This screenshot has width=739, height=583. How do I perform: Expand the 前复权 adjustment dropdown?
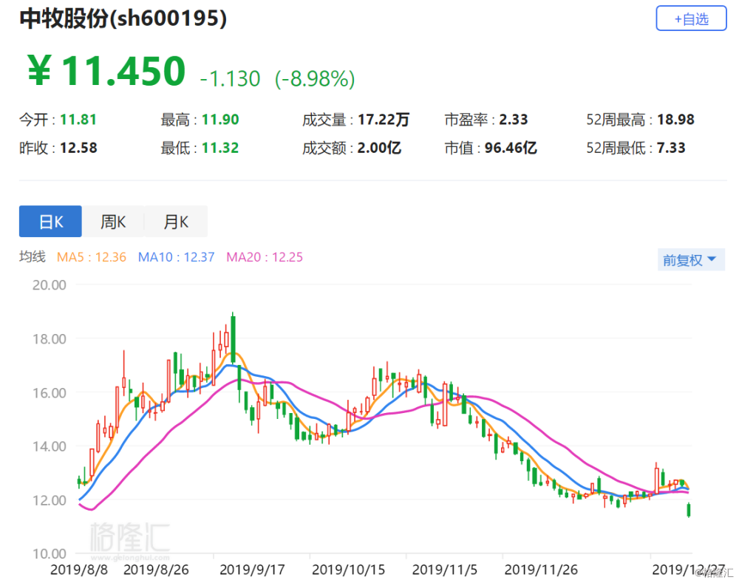(690, 260)
